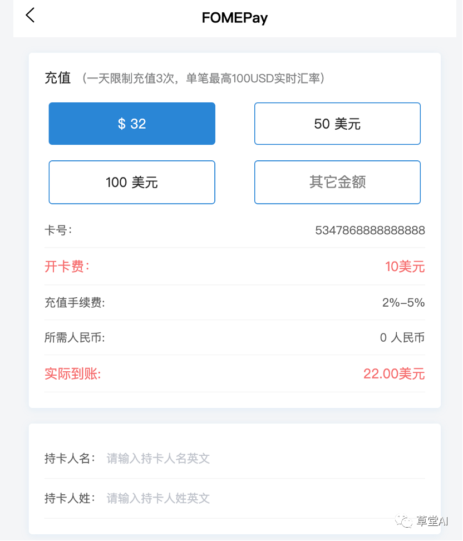The height and width of the screenshot is (541, 463).
Task: Click the 10美元 card opening fee value
Action: 405,267
